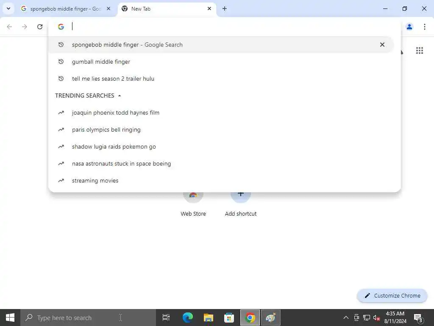Open the Google apps grid
Viewport: 434px width, 326px height.
419,51
